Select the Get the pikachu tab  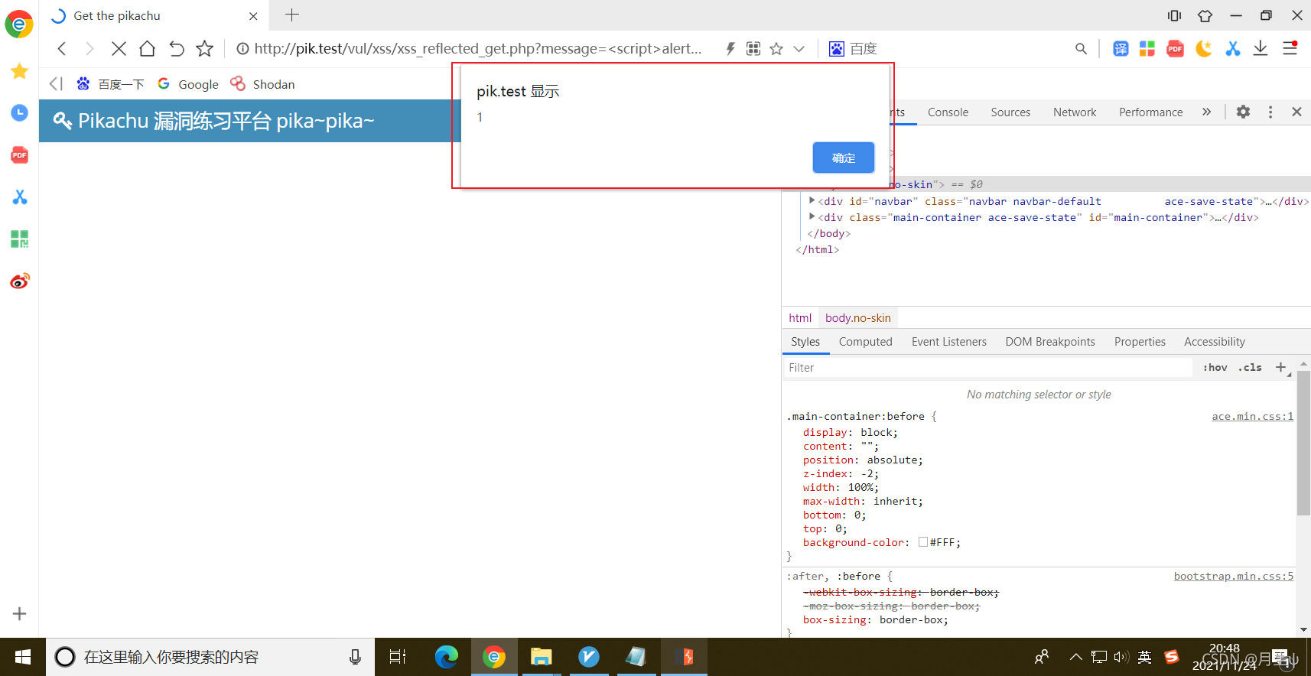click(153, 16)
